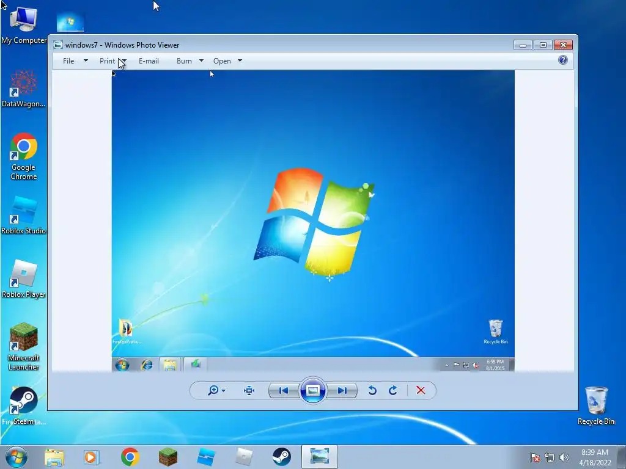
Task: Open Minecraft from the taskbar
Action: pos(168,457)
